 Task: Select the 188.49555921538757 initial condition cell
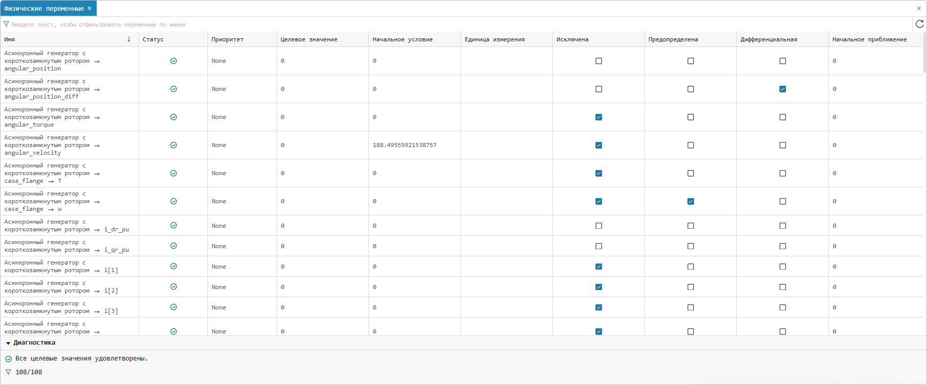pyautogui.click(x=414, y=145)
